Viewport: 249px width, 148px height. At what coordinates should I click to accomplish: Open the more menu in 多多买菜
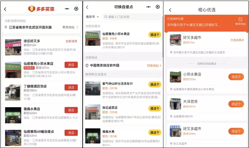pos(67,9)
